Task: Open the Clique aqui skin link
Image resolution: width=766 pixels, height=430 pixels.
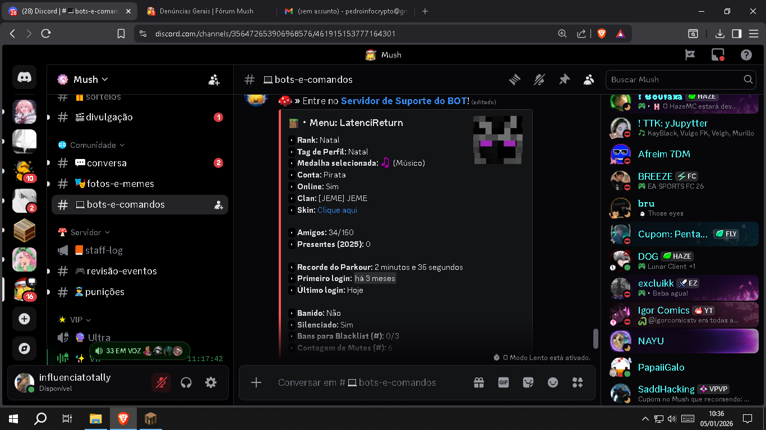Action: [x=337, y=211]
